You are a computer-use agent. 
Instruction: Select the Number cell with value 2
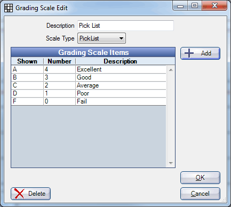point(59,85)
